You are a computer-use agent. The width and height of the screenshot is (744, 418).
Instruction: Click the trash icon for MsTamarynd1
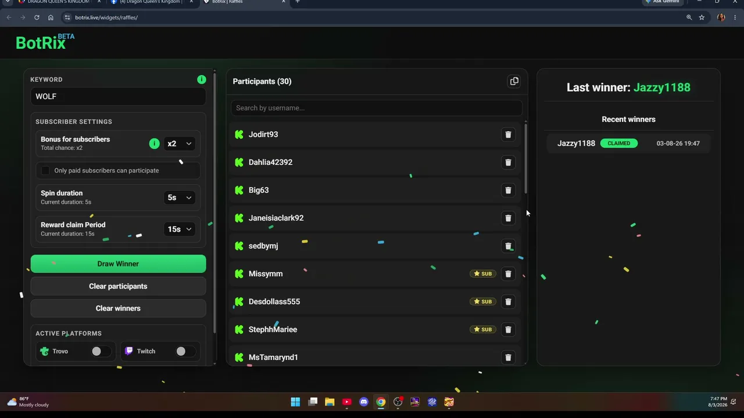tap(508, 358)
